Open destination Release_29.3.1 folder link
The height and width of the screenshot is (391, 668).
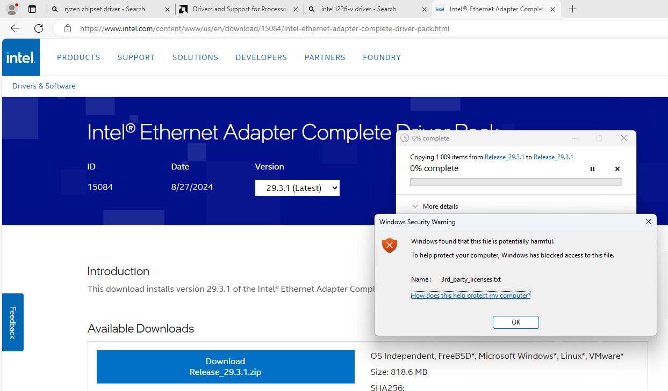(554, 157)
